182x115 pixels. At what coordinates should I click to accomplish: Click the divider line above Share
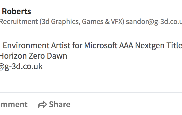click(x=91, y=92)
